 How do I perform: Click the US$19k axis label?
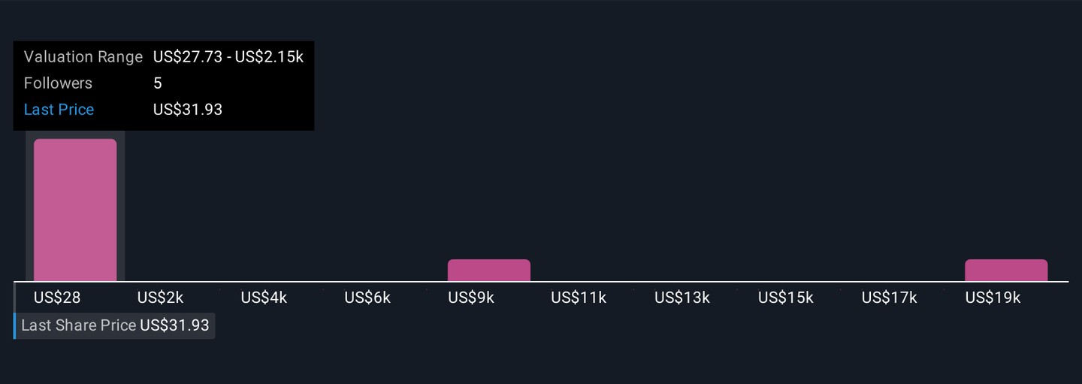(x=993, y=298)
